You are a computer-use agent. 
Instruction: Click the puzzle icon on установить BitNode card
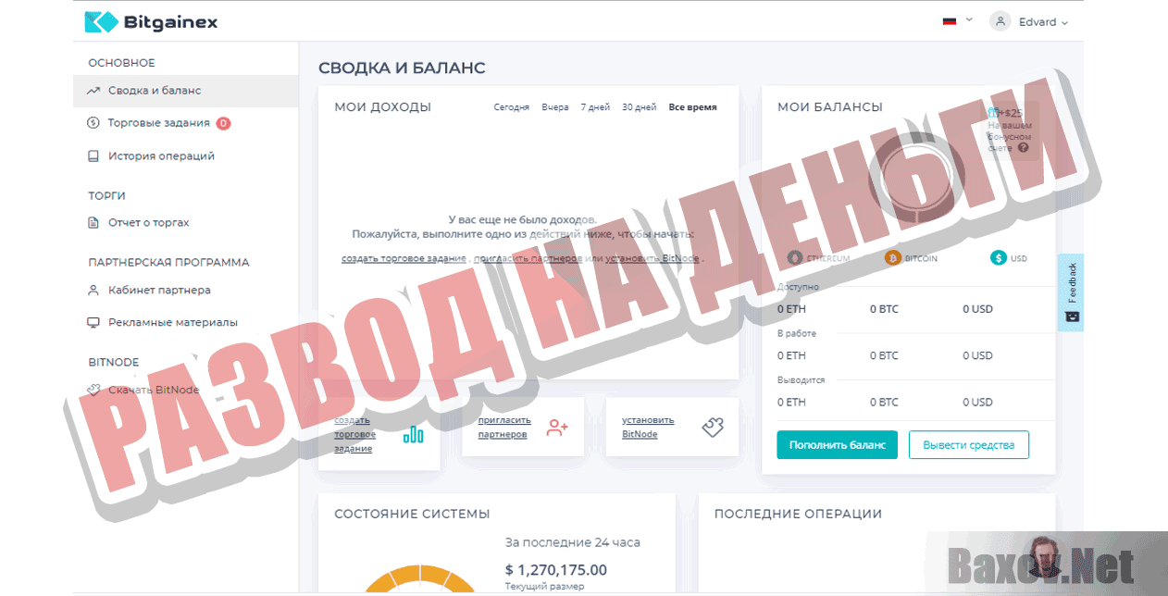(x=714, y=427)
